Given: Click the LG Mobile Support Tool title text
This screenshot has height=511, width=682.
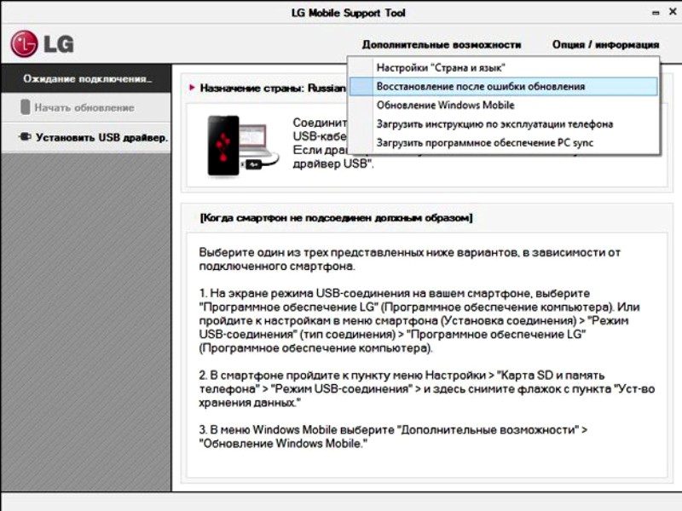Looking at the screenshot, I should 348,13.
